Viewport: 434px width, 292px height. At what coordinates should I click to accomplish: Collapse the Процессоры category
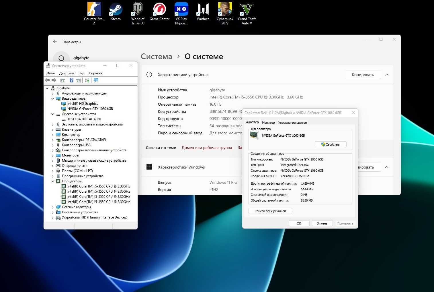click(53, 181)
